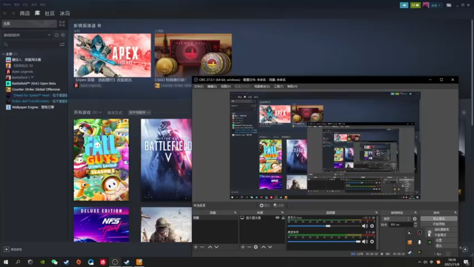Adjust the desktop audio volume slider handle
The height and width of the screenshot is (267, 474).
click(358, 241)
